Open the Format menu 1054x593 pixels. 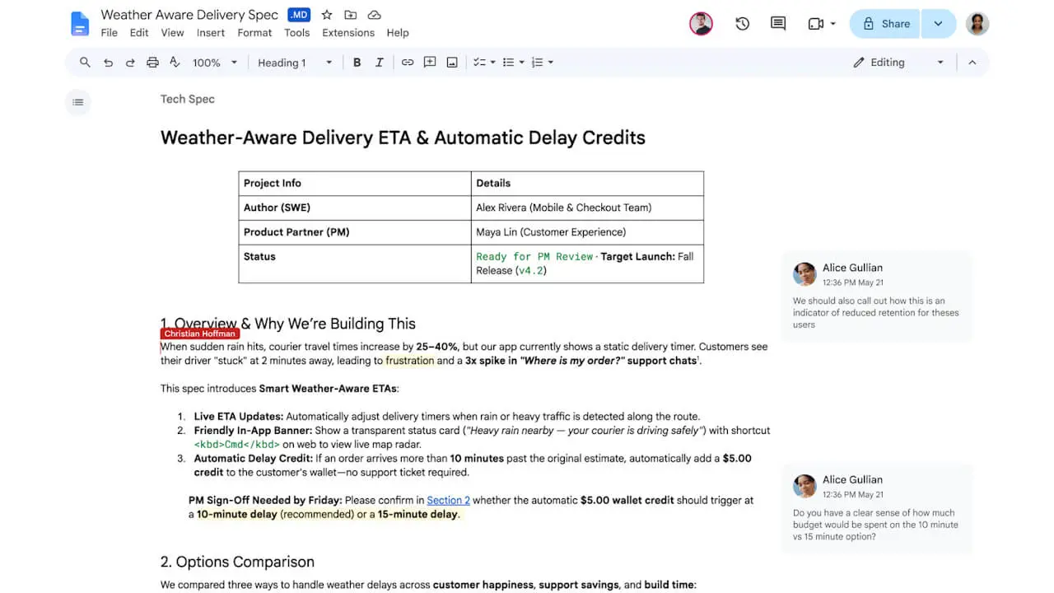pyautogui.click(x=254, y=33)
